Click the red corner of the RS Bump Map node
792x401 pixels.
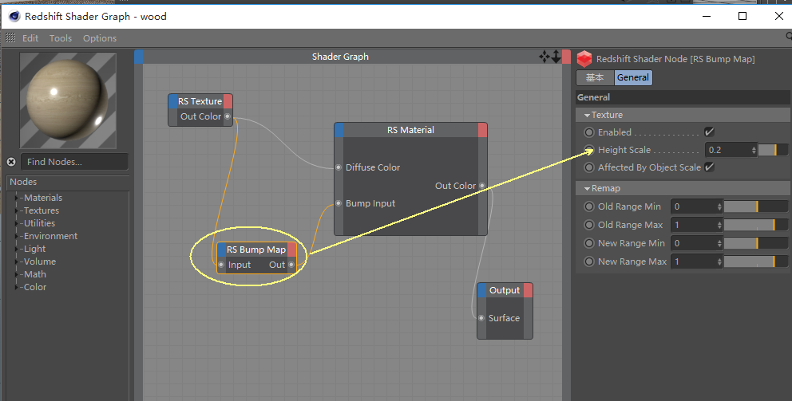point(291,250)
